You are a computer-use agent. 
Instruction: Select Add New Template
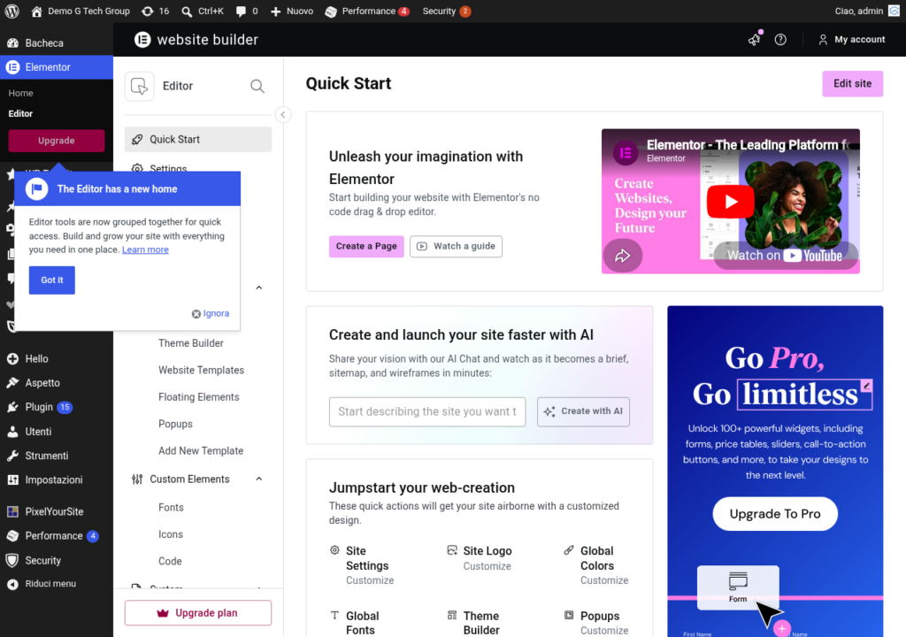201,451
